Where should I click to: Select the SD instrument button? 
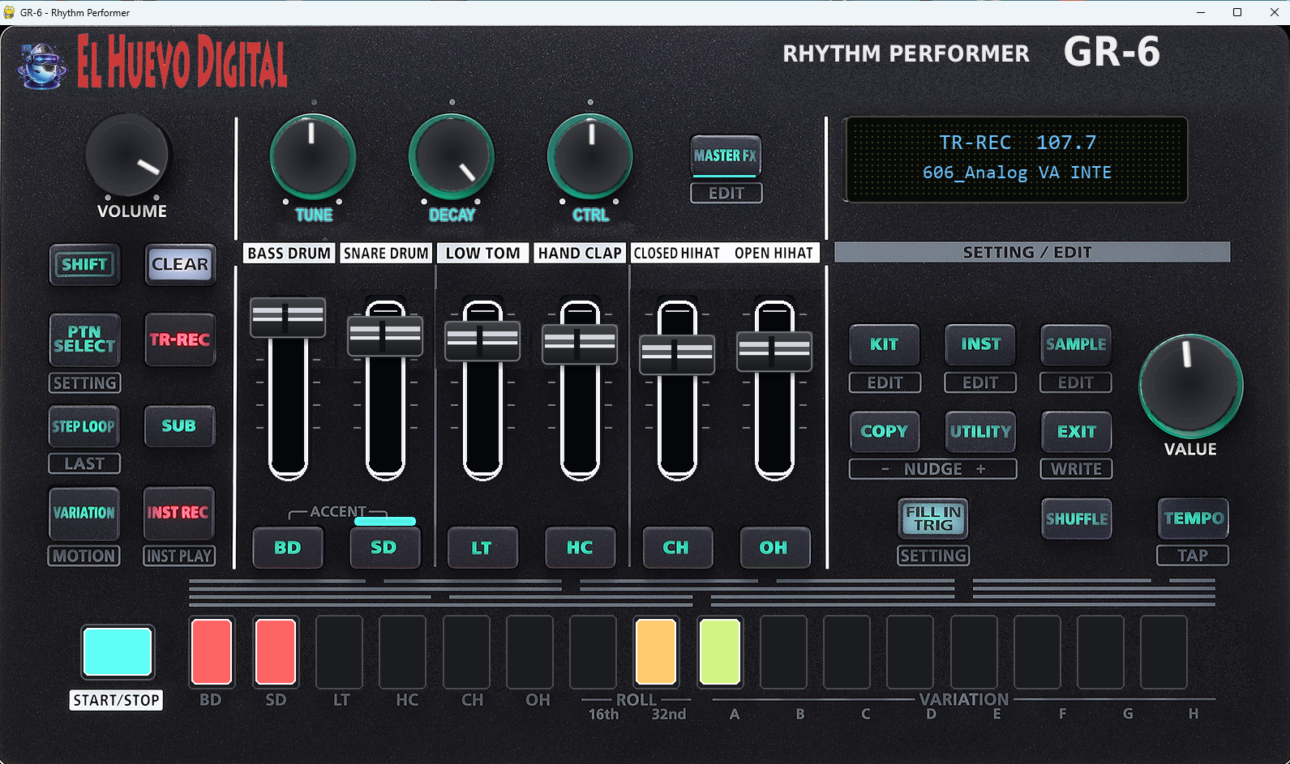click(384, 548)
